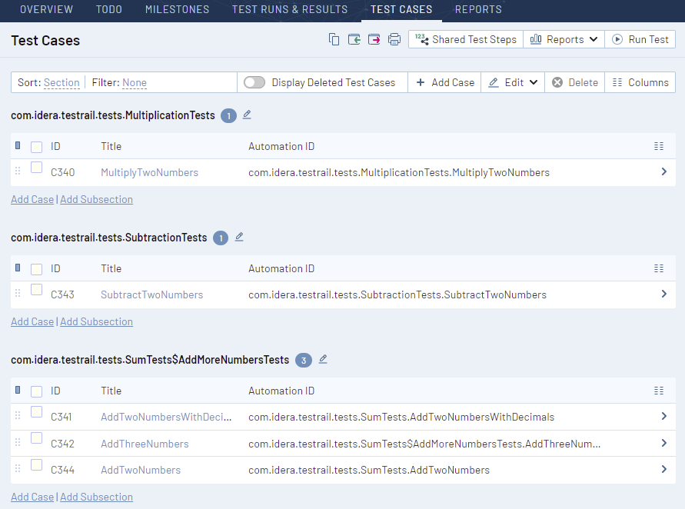Expand details arrow for AddTwoNumbersWithDecimals row

664,416
